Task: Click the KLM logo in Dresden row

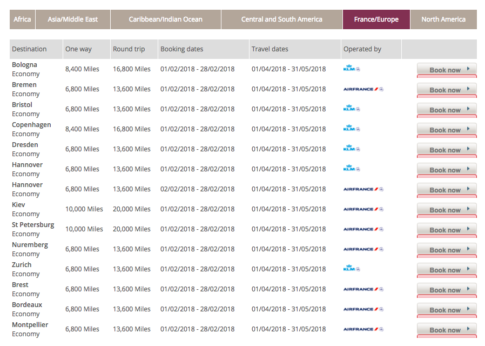Action: 352,148
